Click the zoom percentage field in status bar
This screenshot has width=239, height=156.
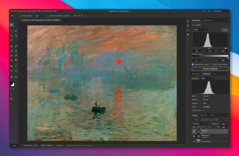15,145
